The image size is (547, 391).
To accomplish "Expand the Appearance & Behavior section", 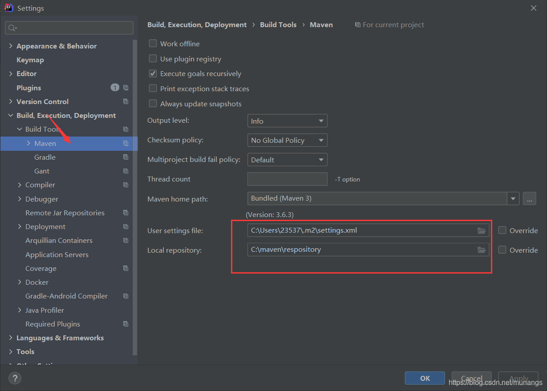I will tap(11, 46).
